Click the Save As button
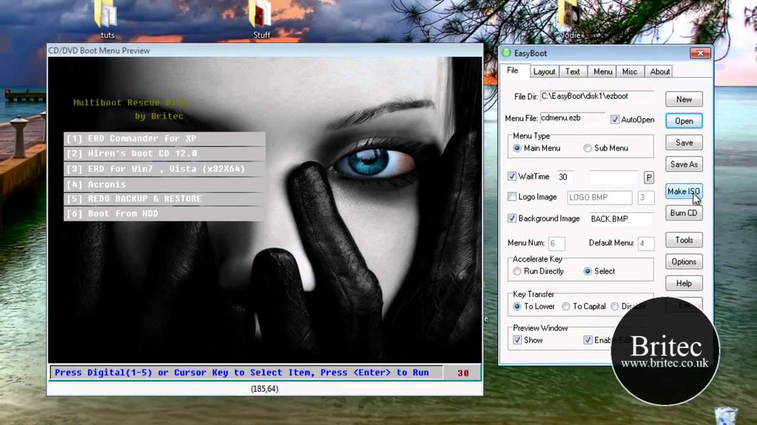The image size is (757, 425). click(x=684, y=165)
